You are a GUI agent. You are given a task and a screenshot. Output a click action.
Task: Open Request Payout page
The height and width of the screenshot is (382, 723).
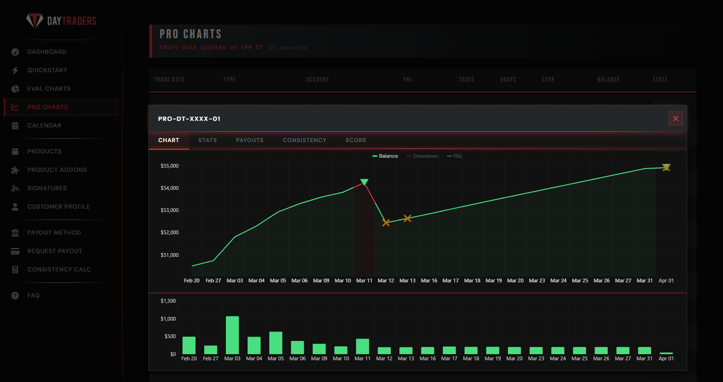(x=55, y=251)
